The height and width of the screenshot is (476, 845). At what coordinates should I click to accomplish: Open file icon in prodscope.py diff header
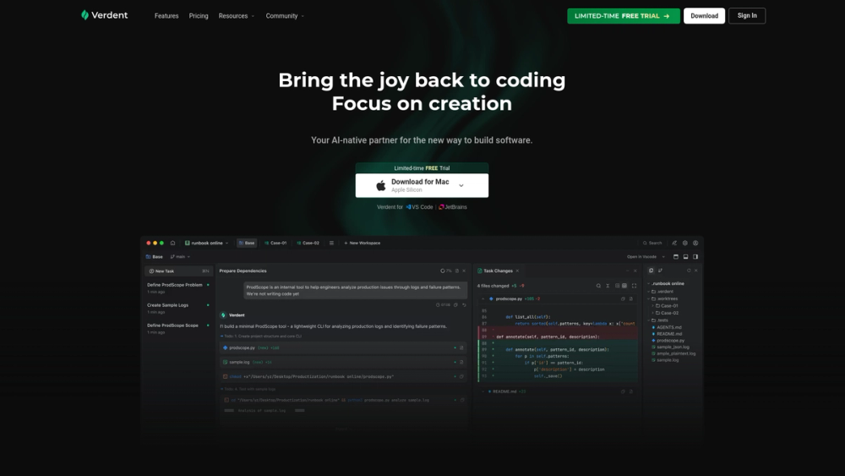tap(631, 298)
